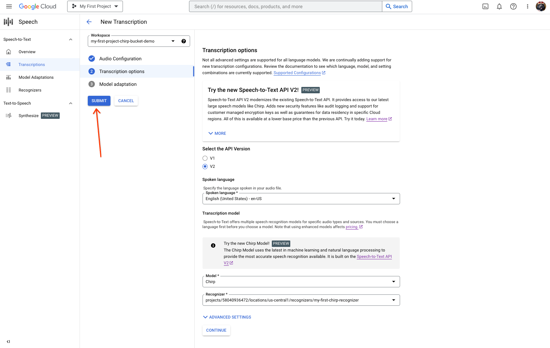The width and height of the screenshot is (550, 348).
Task: Collapse the Speech-to-Text section
Action: click(x=71, y=39)
